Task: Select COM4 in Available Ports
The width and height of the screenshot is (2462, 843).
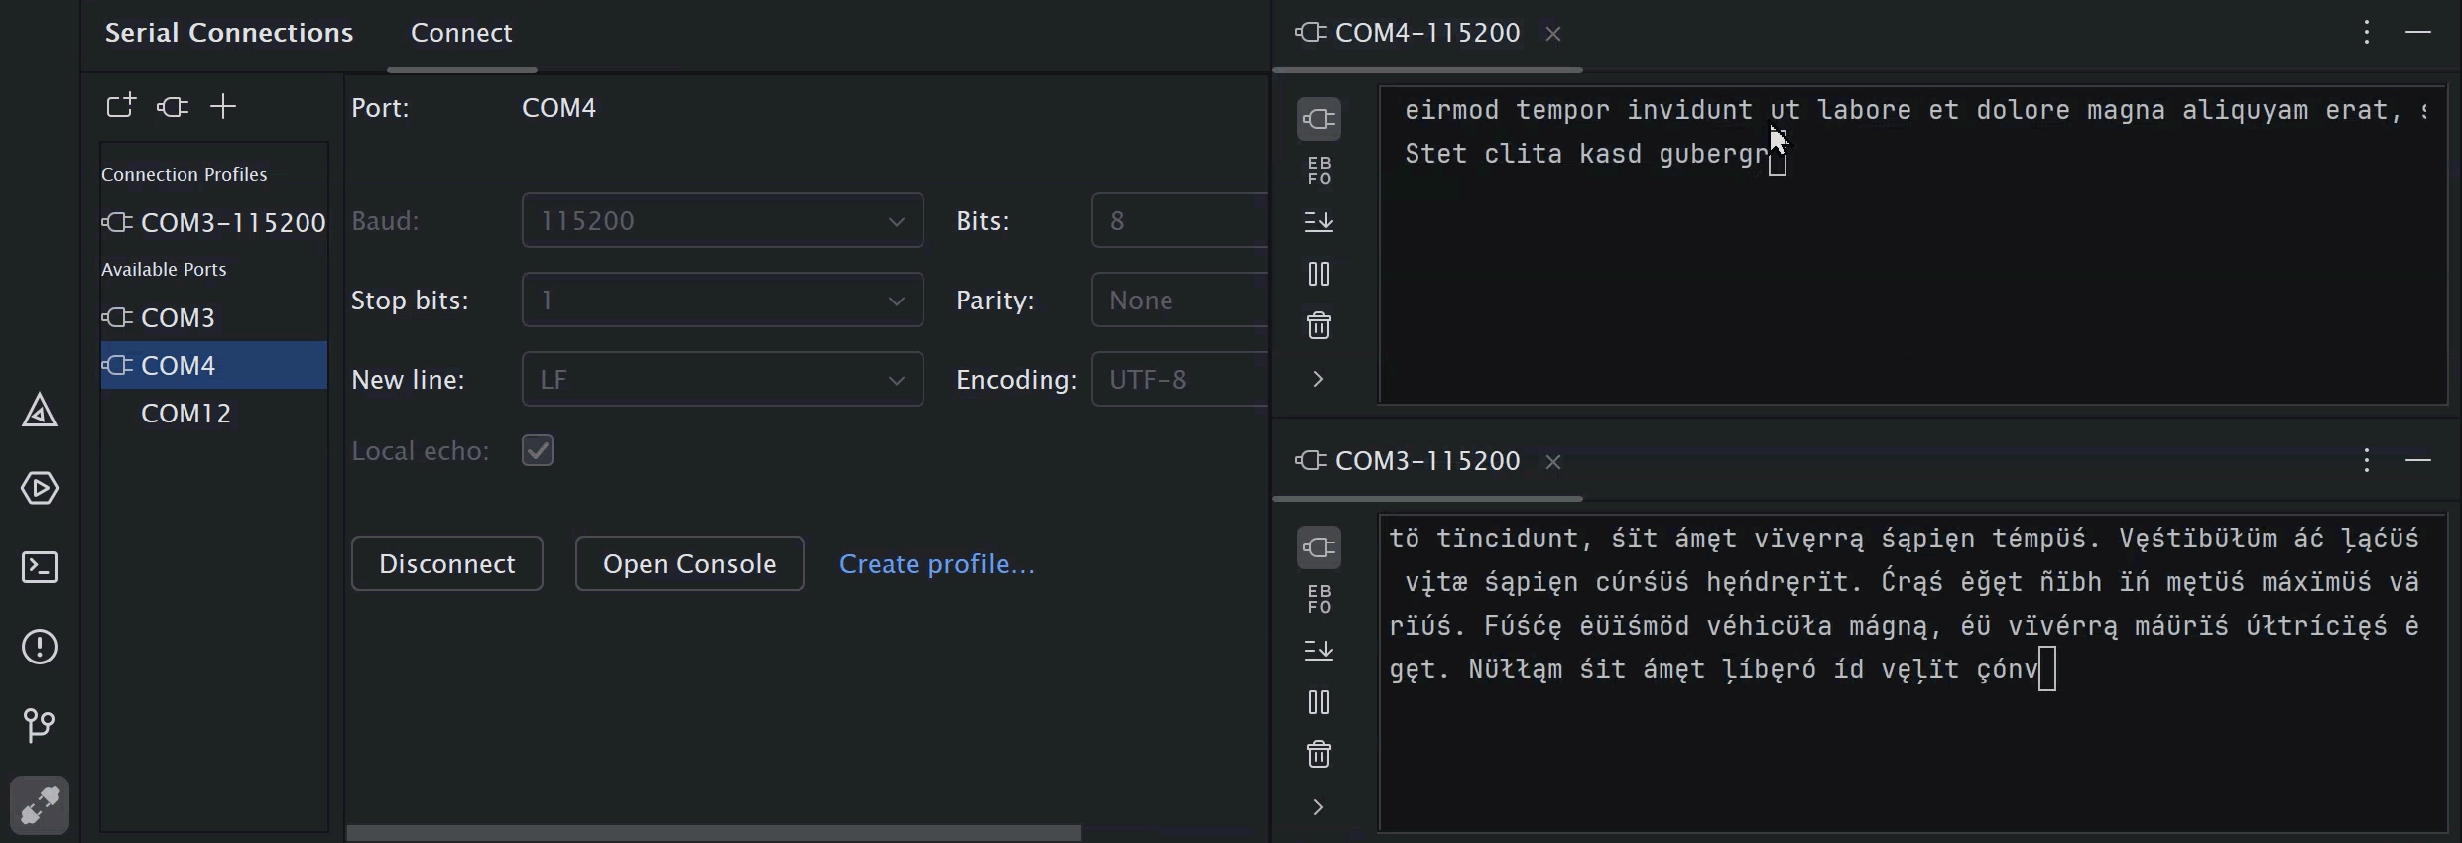Action: pyautogui.click(x=214, y=365)
